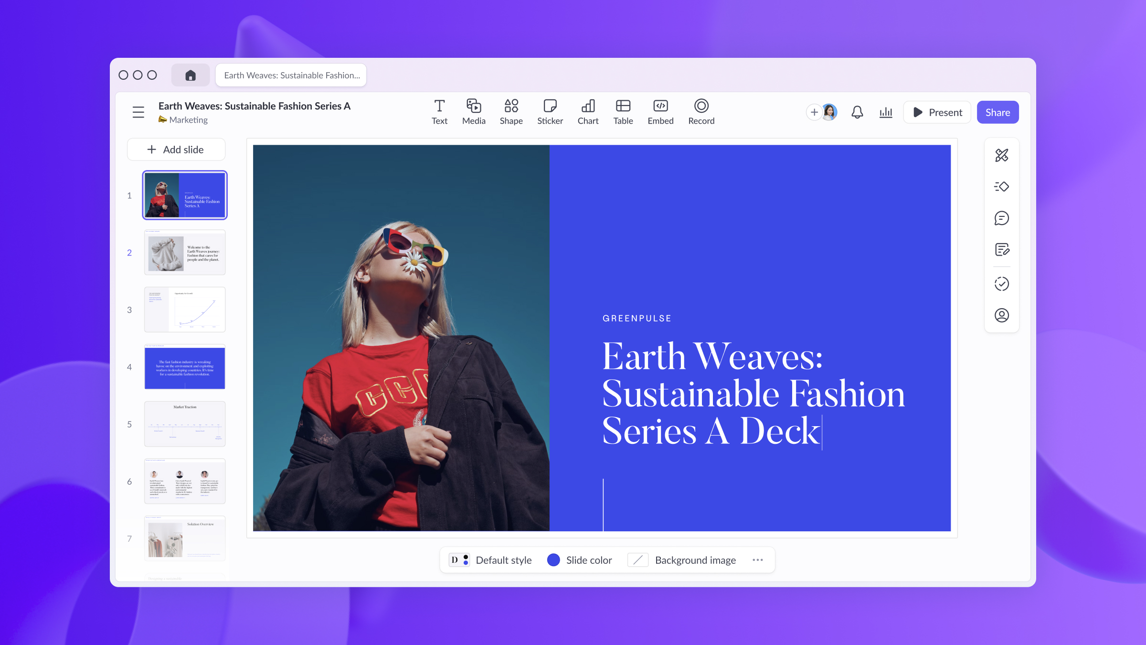Start a Record session
The image size is (1146, 645).
click(701, 112)
